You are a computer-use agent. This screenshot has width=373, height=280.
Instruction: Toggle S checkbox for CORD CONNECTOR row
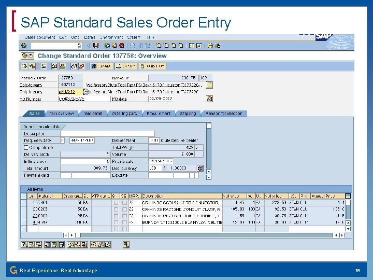(x=116, y=203)
